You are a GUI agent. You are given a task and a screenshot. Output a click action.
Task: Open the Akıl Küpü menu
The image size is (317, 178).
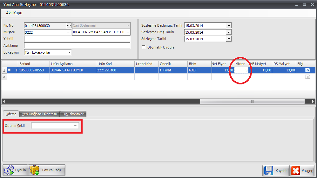click(14, 13)
